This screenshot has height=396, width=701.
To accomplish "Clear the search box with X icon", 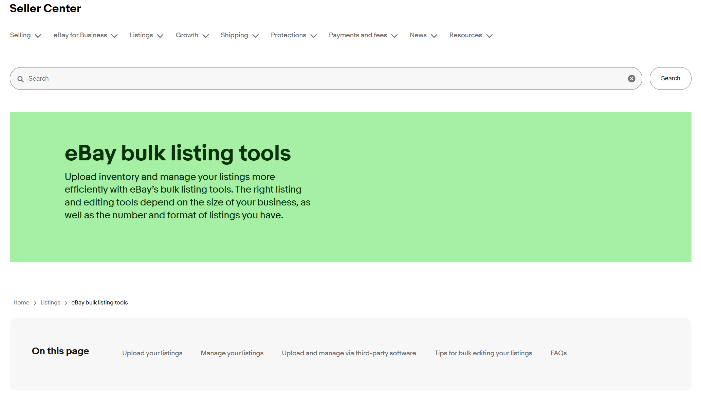I will pos(631,79).
